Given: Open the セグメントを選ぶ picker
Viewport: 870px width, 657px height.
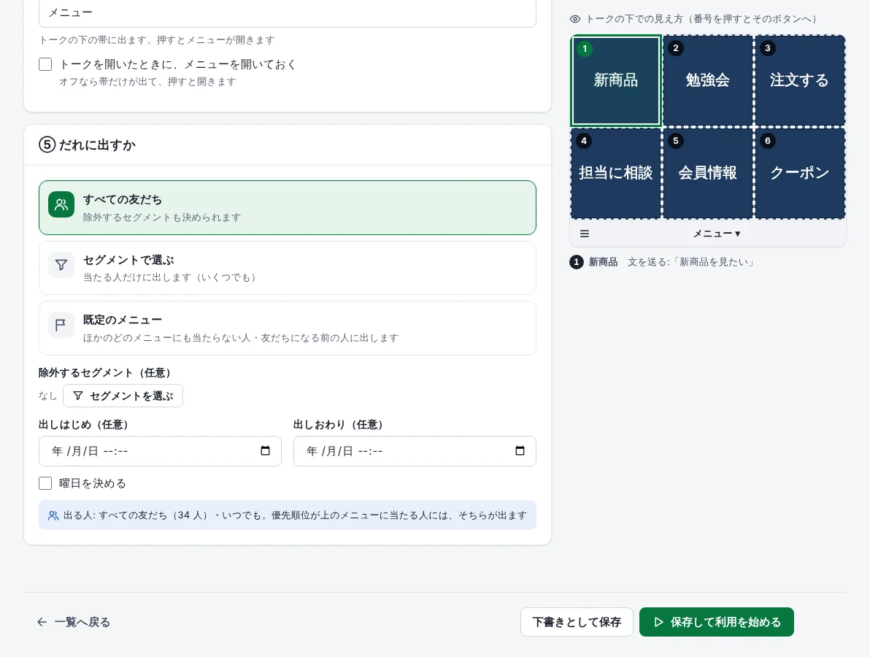Looking at the screenshot, I should [x=123, y=396].
